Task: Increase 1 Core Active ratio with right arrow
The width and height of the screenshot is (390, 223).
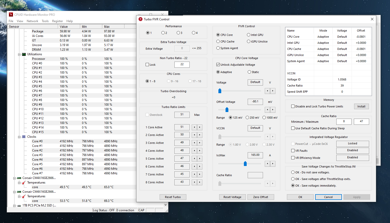Action: (200, 127)
